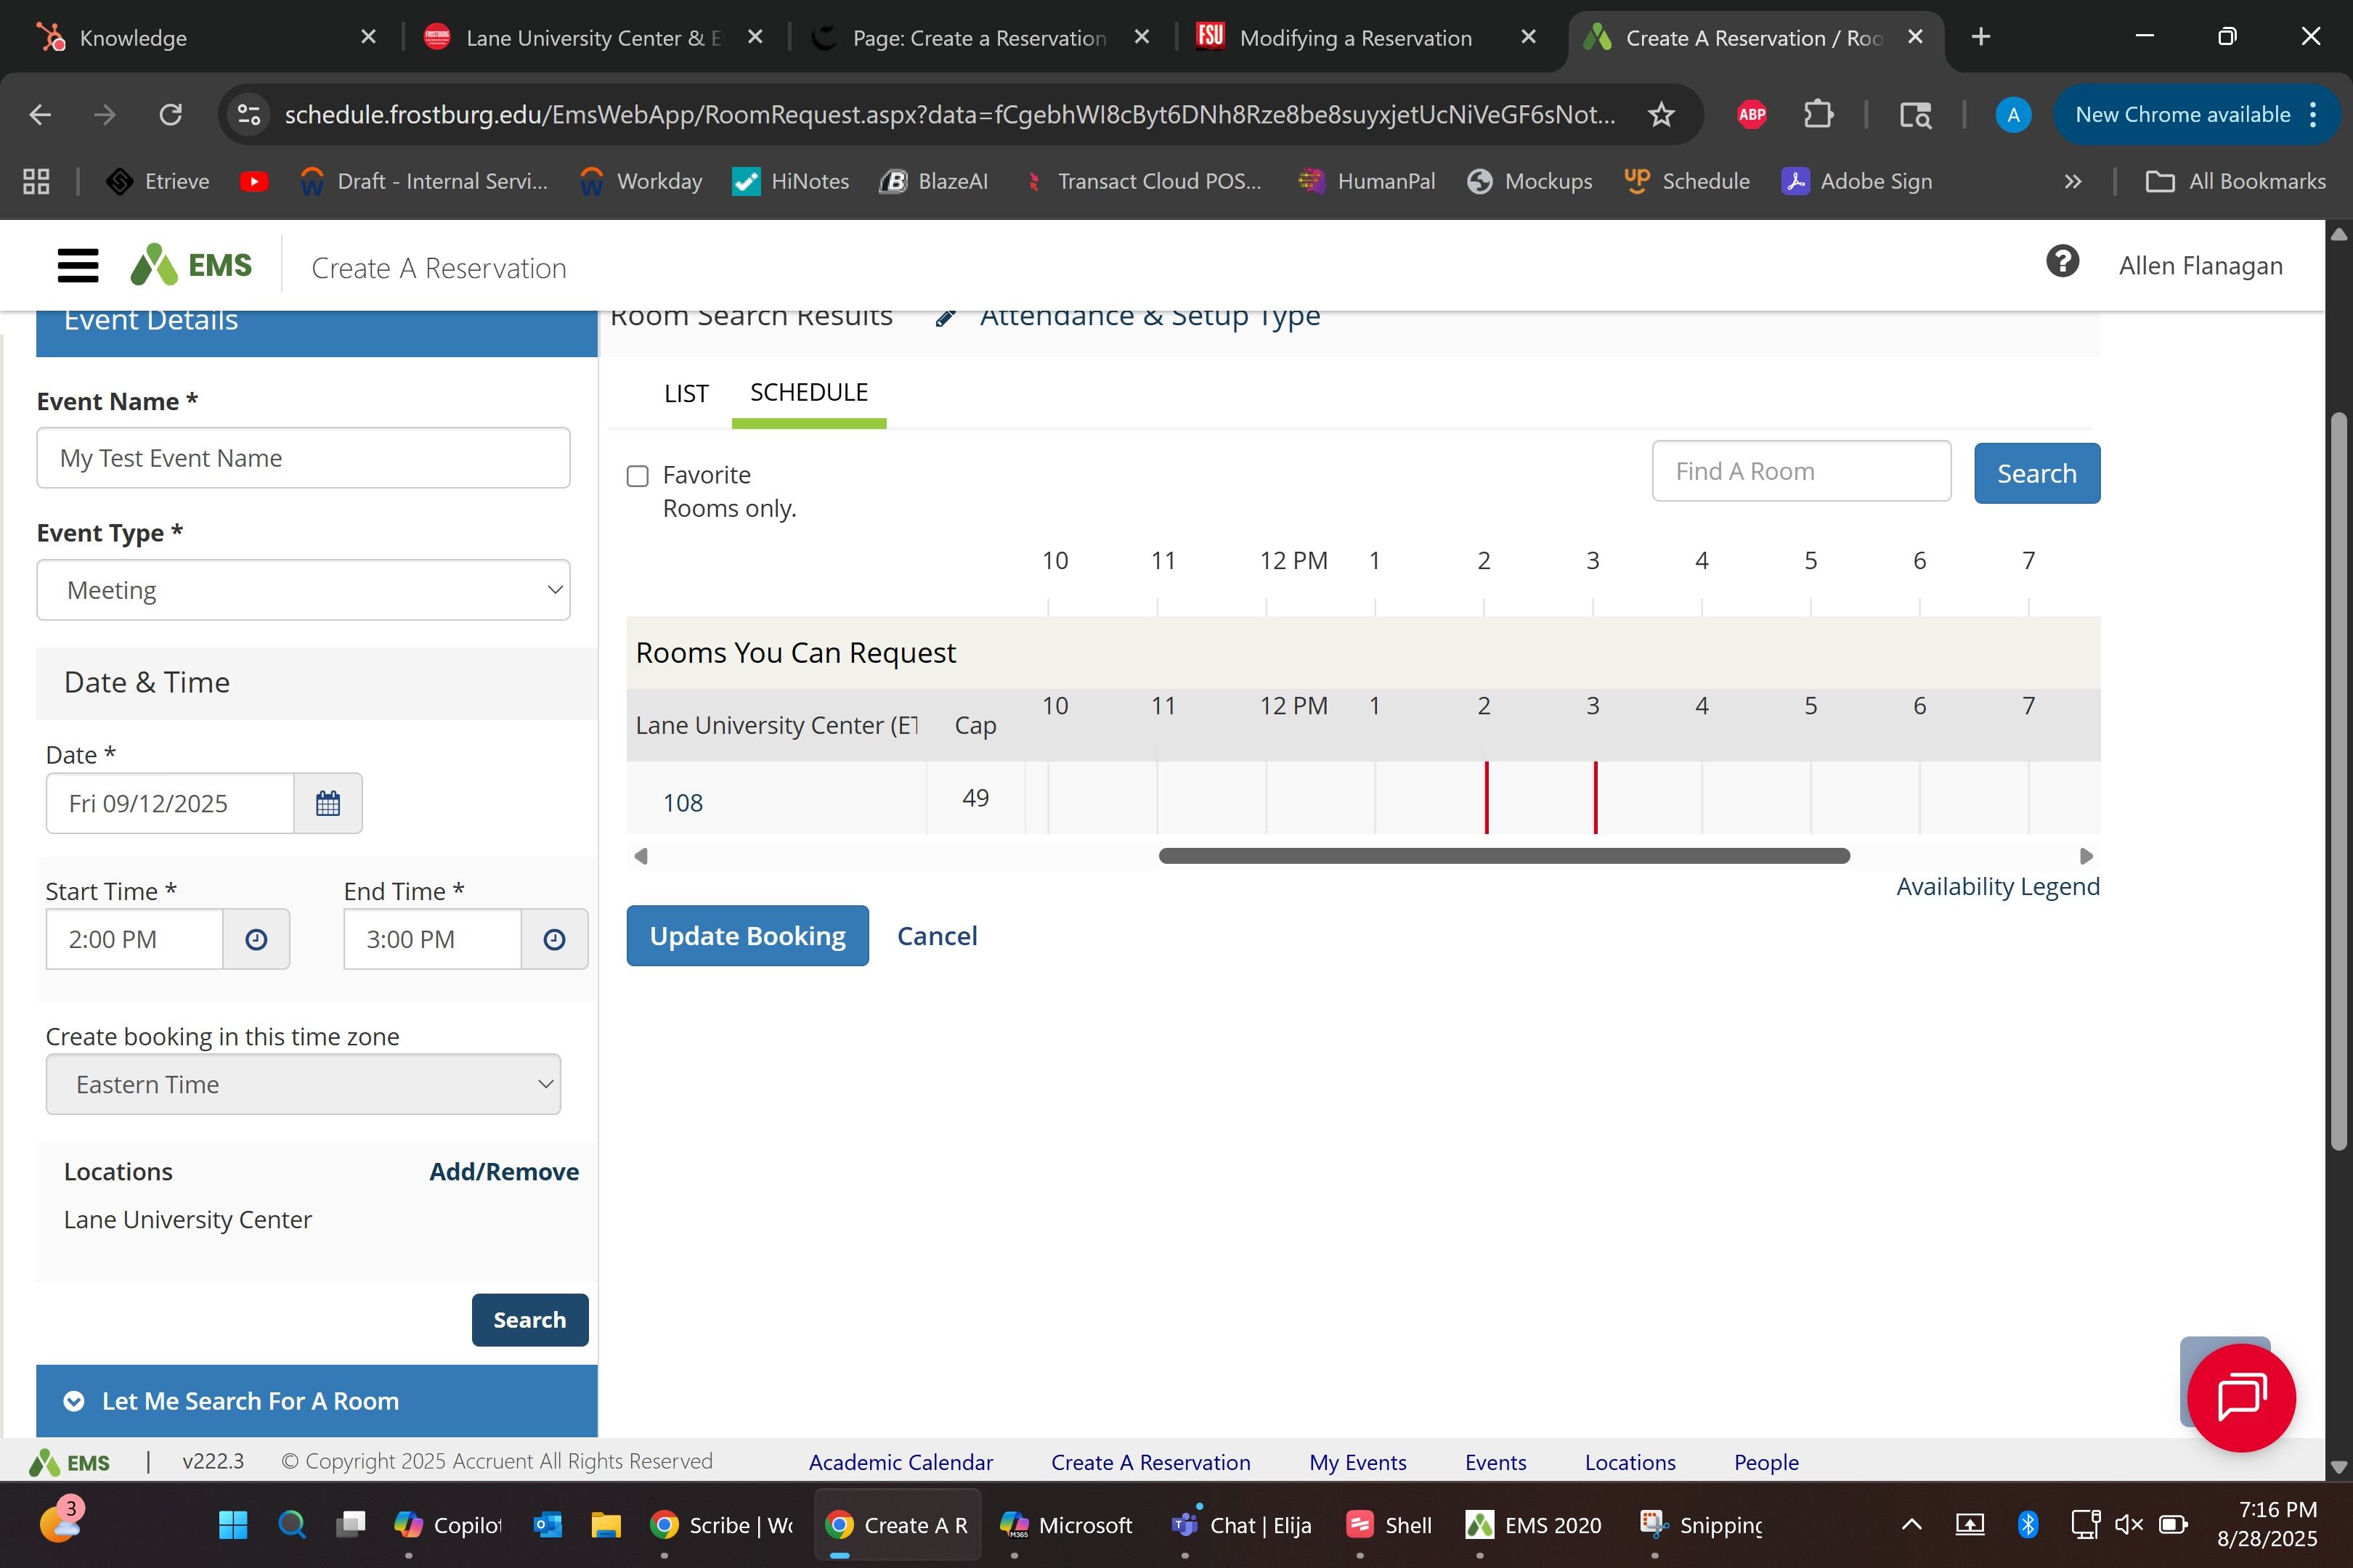This screenshot has width=2353, height=1568.
Task: Bookmark this page with the star icon
Action: point(1661,115)
